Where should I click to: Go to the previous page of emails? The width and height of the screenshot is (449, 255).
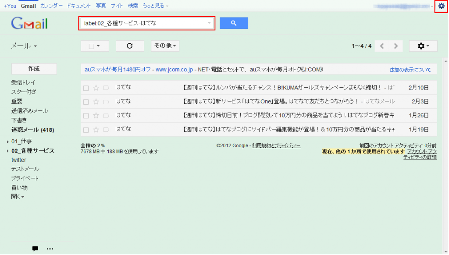click(381, 46)
